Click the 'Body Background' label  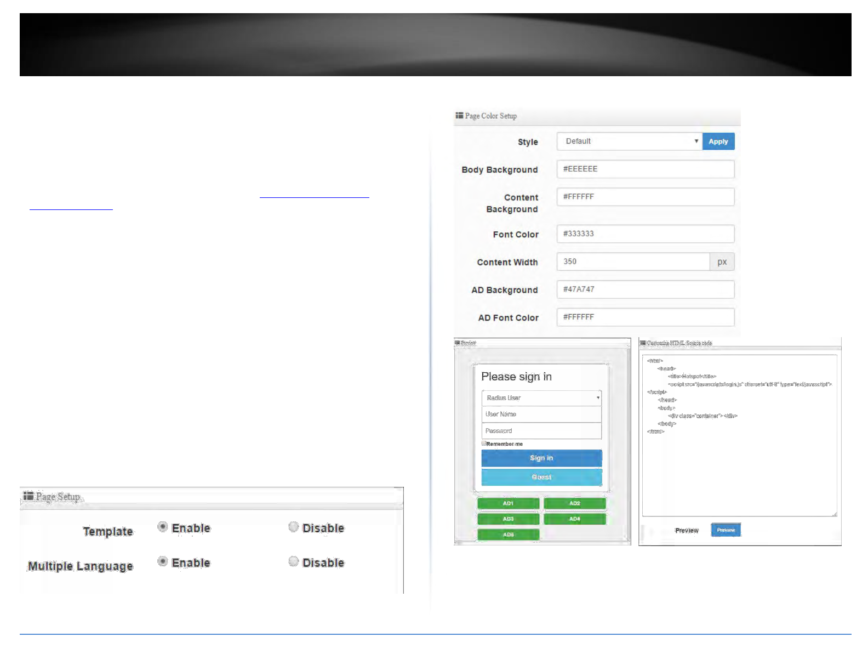click(500, 170)
